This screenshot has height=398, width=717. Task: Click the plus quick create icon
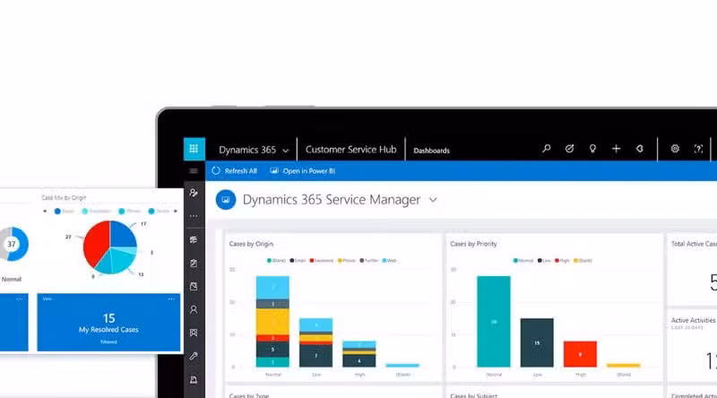coord(616,148)
